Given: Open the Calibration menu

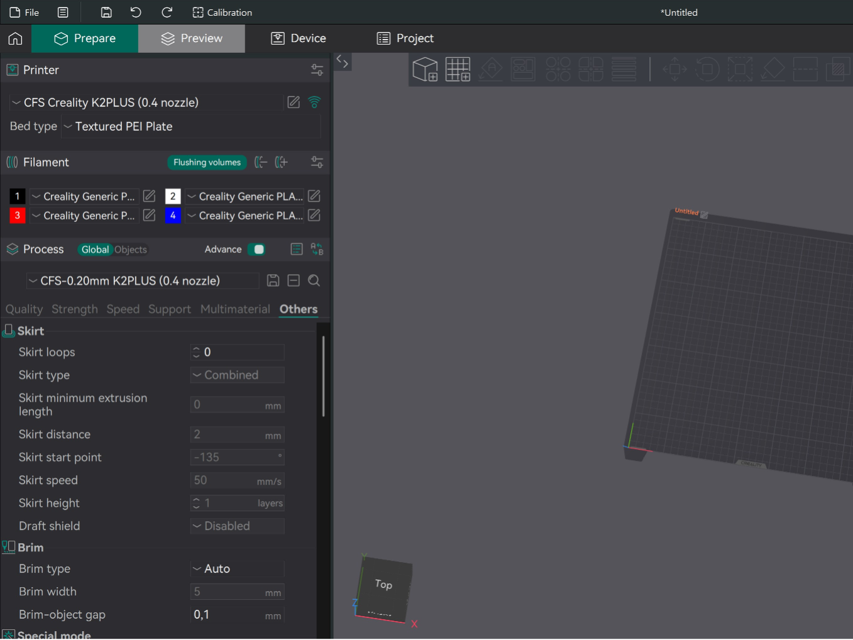Looking at the screenshot, I should pos(222,13).
